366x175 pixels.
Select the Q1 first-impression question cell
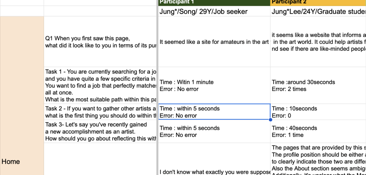tap(100, 42)
